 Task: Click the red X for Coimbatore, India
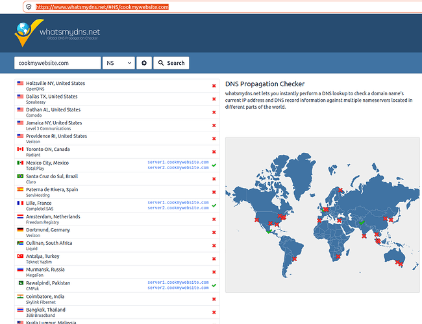pos(214,299)
